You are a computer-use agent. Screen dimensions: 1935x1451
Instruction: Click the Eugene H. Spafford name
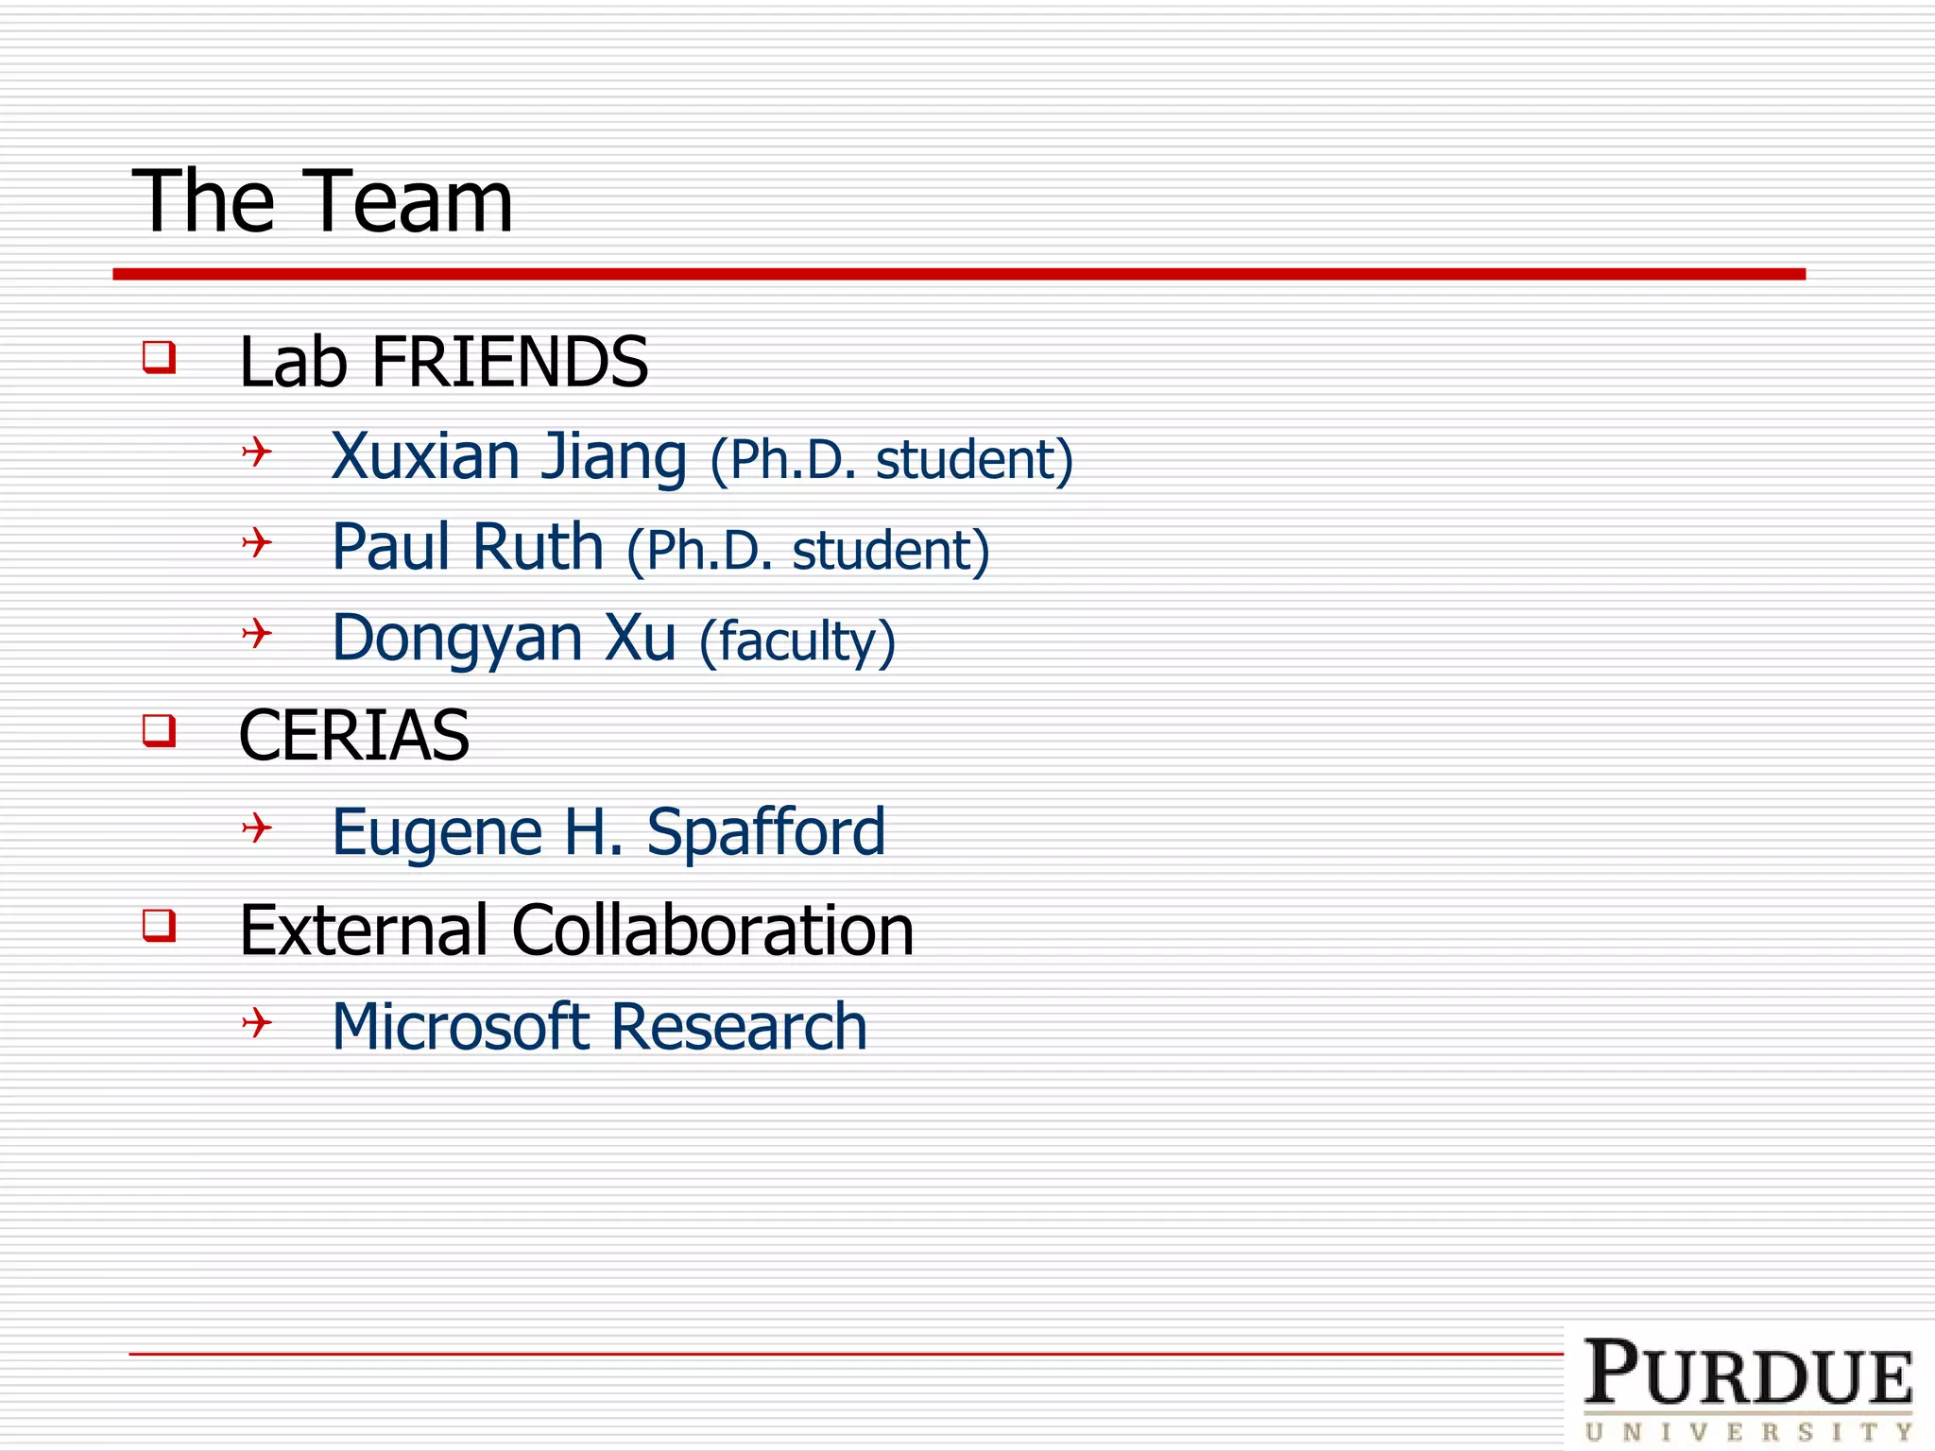(608, 832)
